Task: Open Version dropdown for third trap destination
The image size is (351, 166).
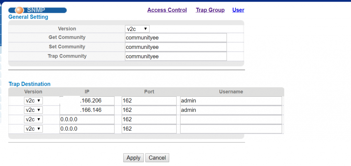Action: (x=33, y=119)
